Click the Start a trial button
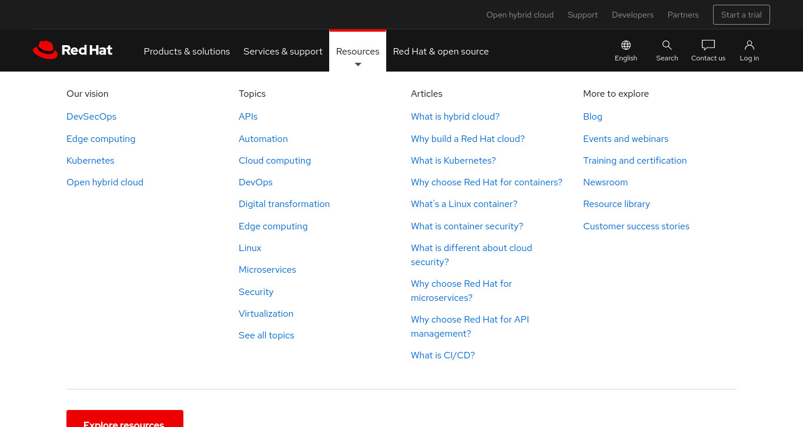The width and height of the screenshot is (803, 427). pos(741,15)
